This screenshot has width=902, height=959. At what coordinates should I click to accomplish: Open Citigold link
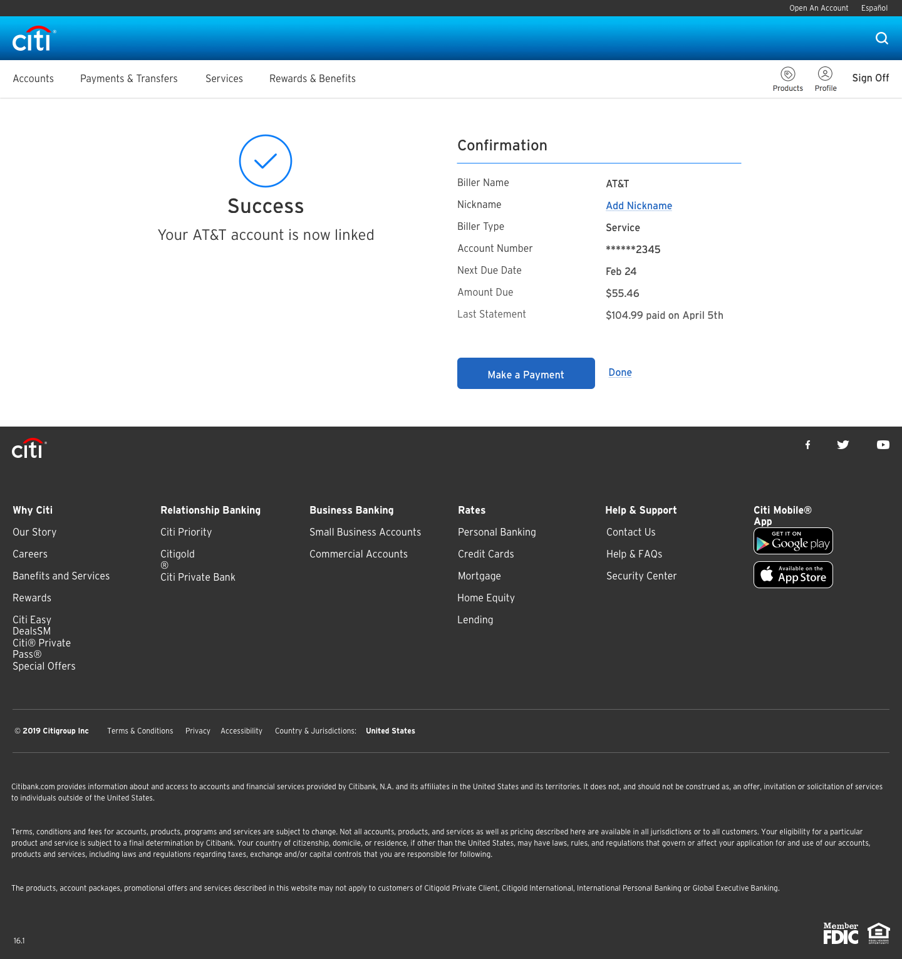point(177,559)
